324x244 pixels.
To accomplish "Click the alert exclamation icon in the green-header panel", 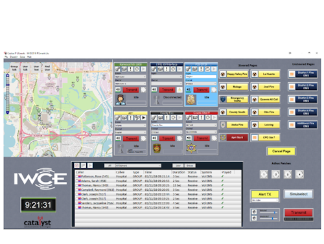I will [x=130, y=69].
